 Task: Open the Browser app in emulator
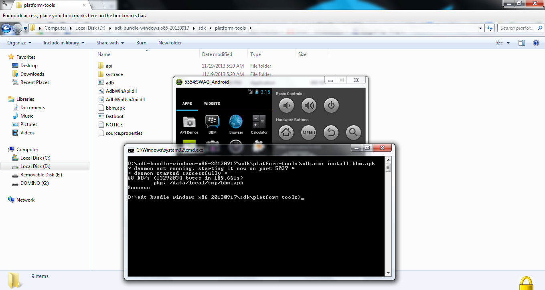coord(236,124)
